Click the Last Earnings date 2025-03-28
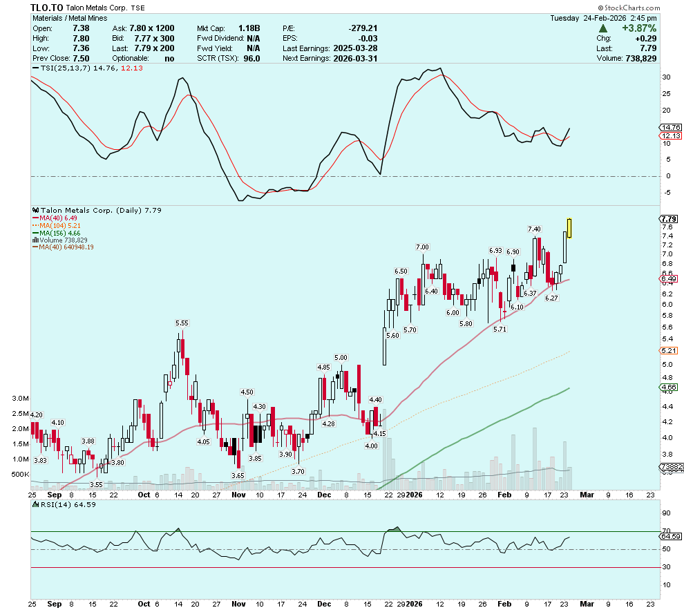Screen dimensions: 684x610 point(355,48)
